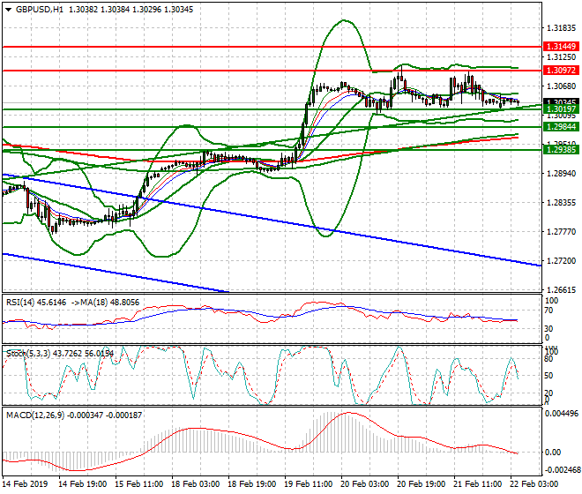Click the green 1.30197 price level label
This screenshot has width=582, height=494.
pyautogui.click(x=561, y=109)
